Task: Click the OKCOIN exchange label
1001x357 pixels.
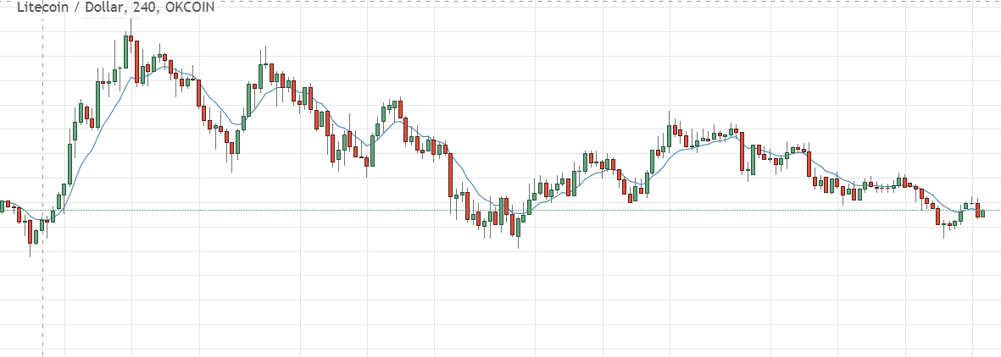Action: coord(187,8)
